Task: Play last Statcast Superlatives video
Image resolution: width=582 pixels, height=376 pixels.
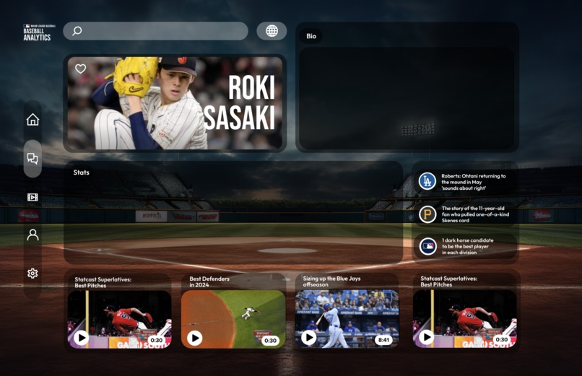Action: click(426, 337)
